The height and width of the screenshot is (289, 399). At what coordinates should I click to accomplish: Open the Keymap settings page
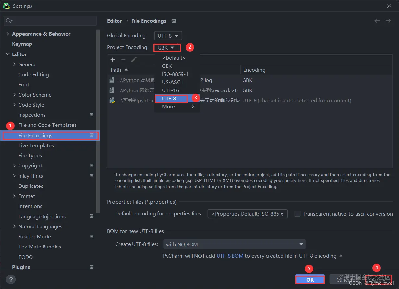[22, 44]
